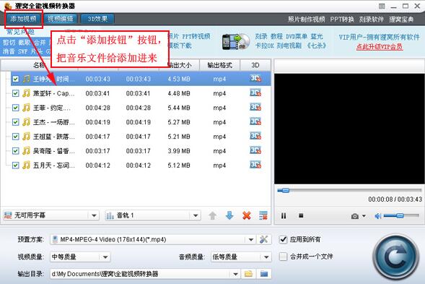This screenshot has height=284, width=425.
Task: Uncheck the Cap... song row checkbox
Action: coord(15,93)
